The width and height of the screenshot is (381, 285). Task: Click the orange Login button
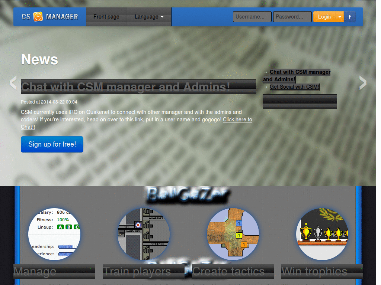tap(324, 17)
